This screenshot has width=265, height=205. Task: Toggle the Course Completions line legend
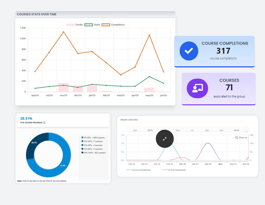(x=138, y=170)
